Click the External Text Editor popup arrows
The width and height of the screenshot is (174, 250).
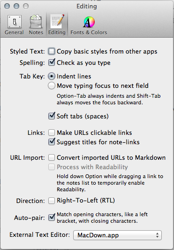coord(157,235)
